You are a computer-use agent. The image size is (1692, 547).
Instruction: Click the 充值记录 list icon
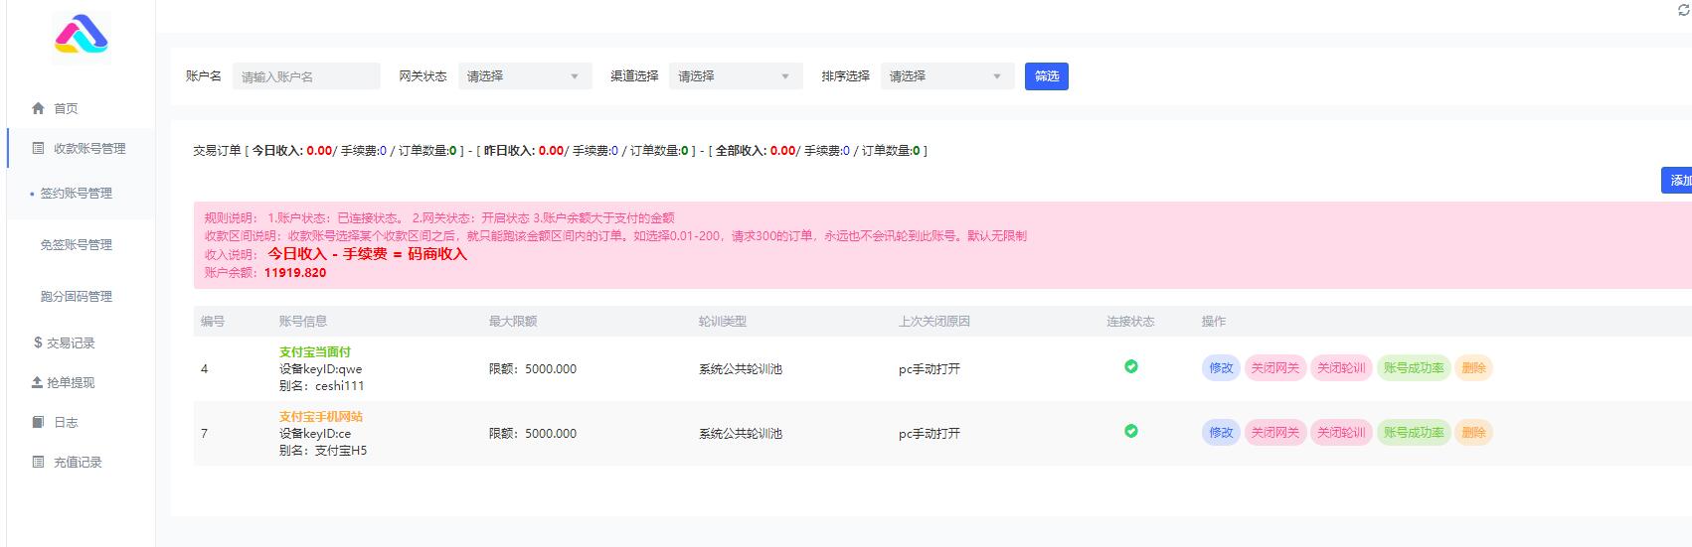click(38, 462)
